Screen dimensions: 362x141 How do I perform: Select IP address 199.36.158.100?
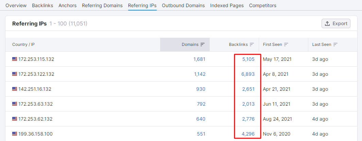click(x=36, y=134)
